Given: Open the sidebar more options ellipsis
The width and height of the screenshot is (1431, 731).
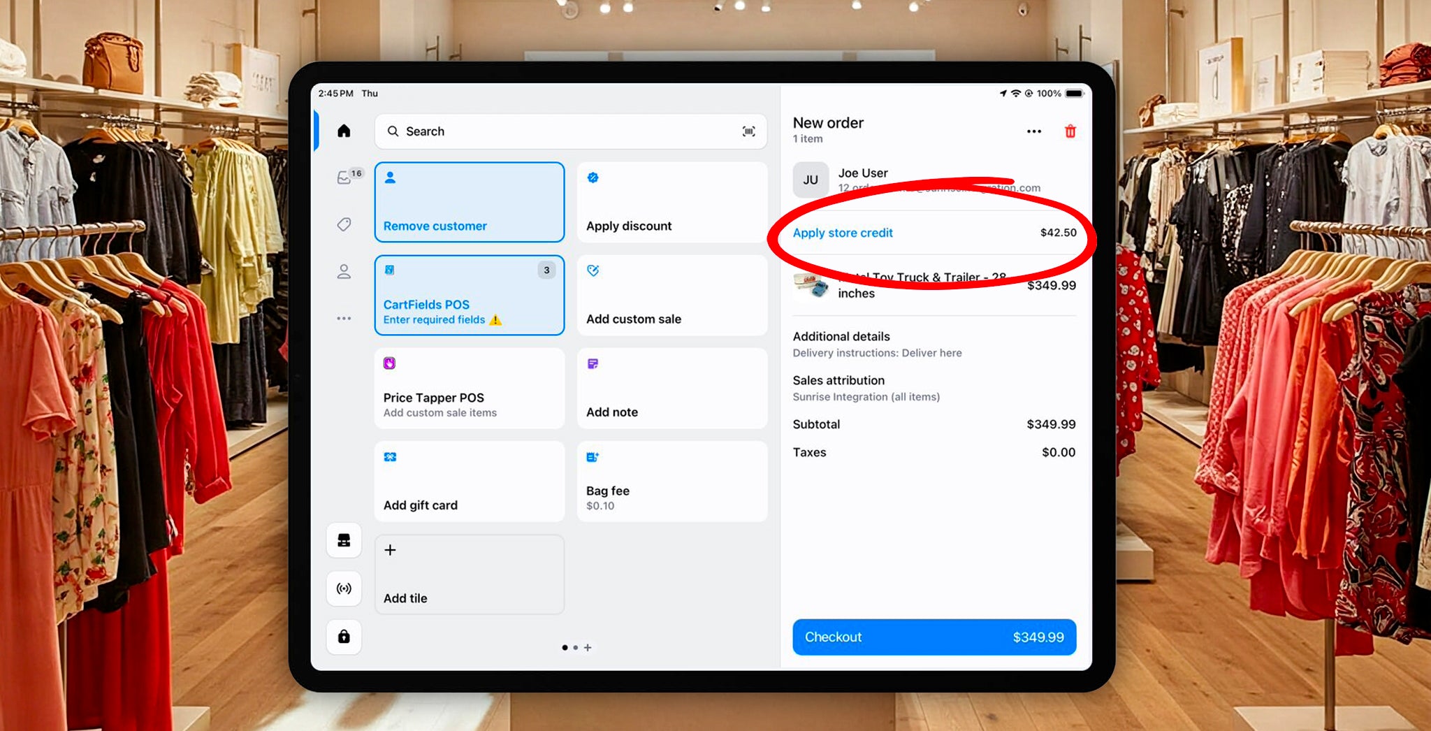Looking at the screenshot, I should click(344, 319).
